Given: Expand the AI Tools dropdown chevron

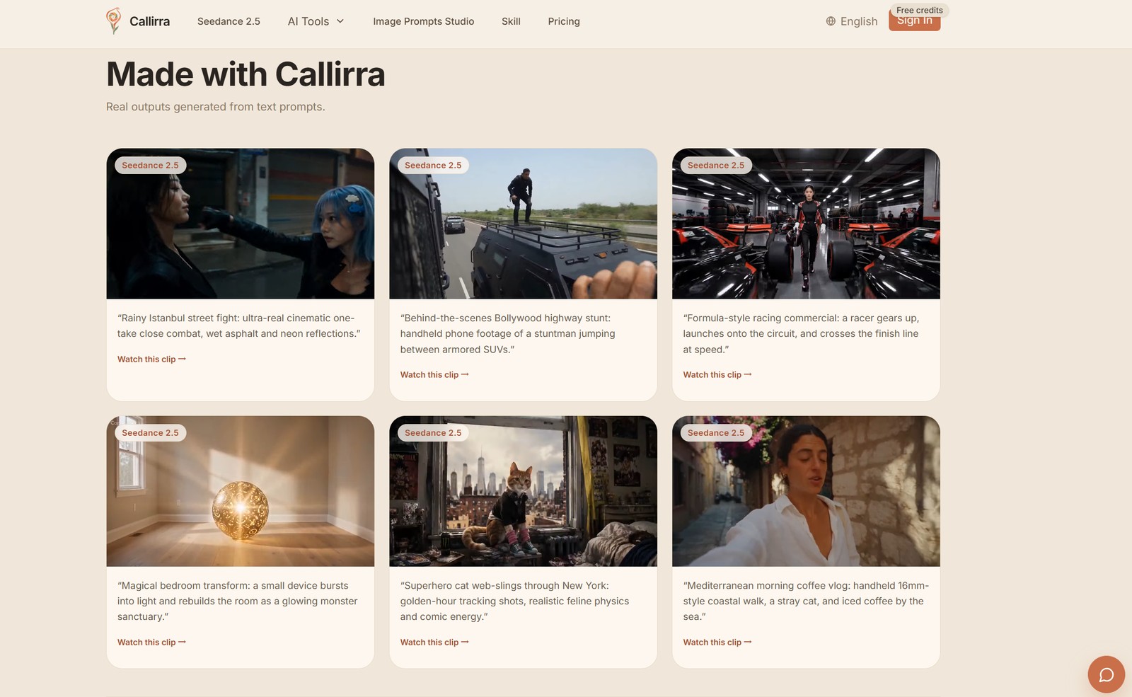Looking at the screenshot, I should tap(340, 21).
